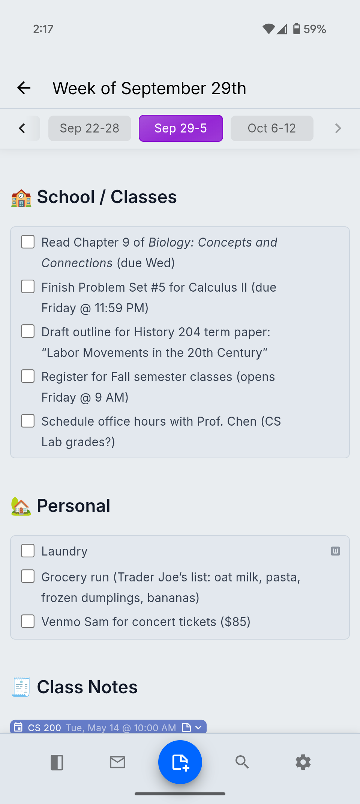Open the document icon next to CS 200 time

(186, 727)
